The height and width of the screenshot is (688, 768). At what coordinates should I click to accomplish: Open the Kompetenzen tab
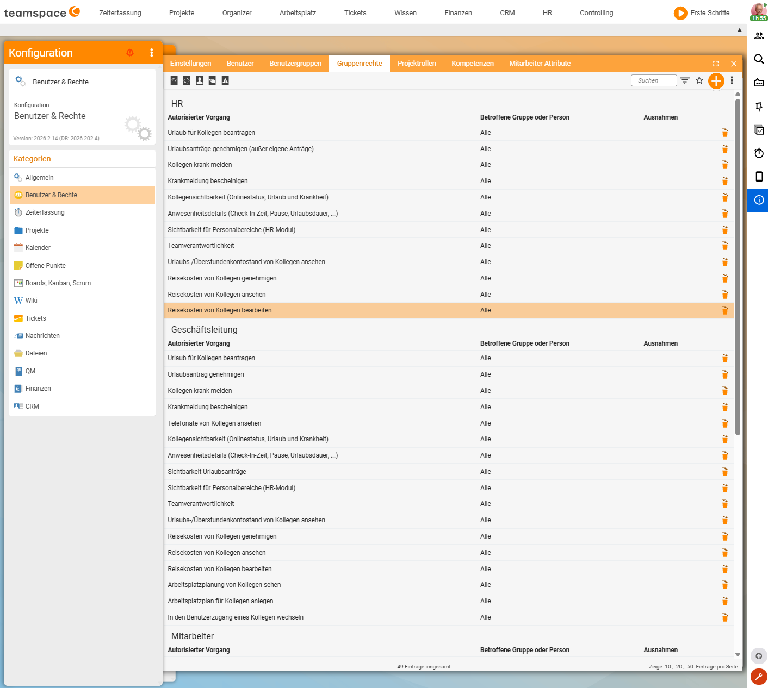(x=473, y=64)
